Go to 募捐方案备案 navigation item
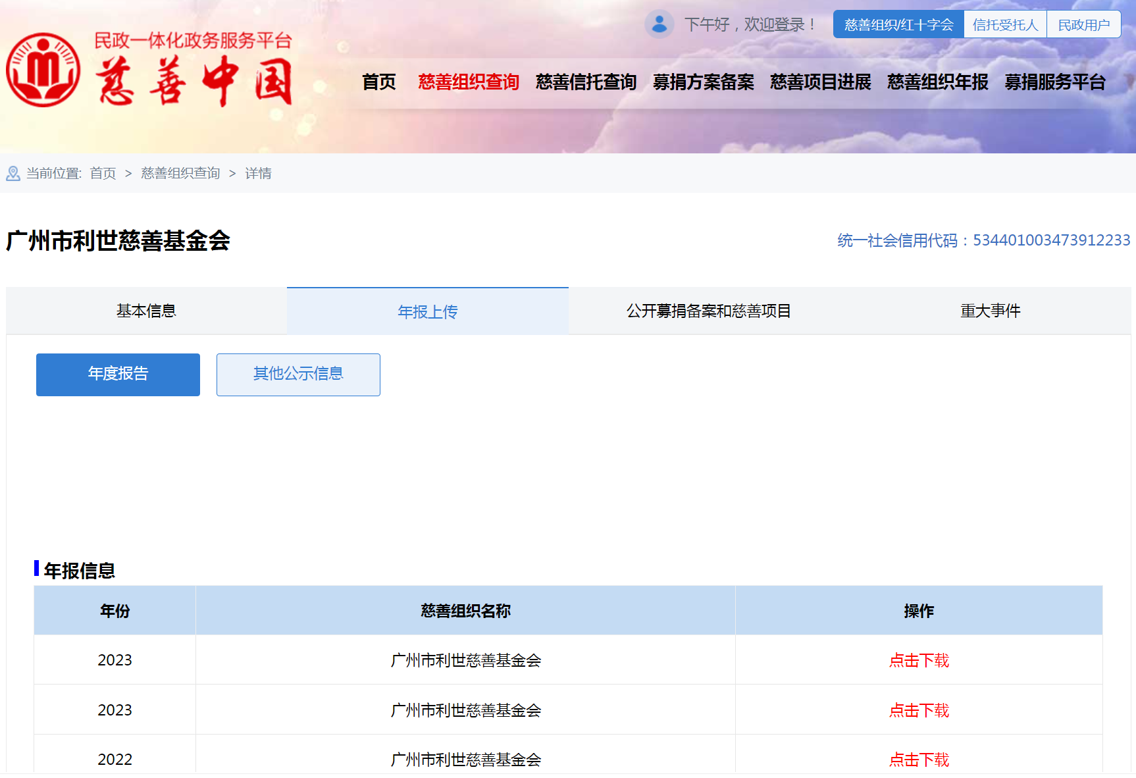 coord(703,82)
